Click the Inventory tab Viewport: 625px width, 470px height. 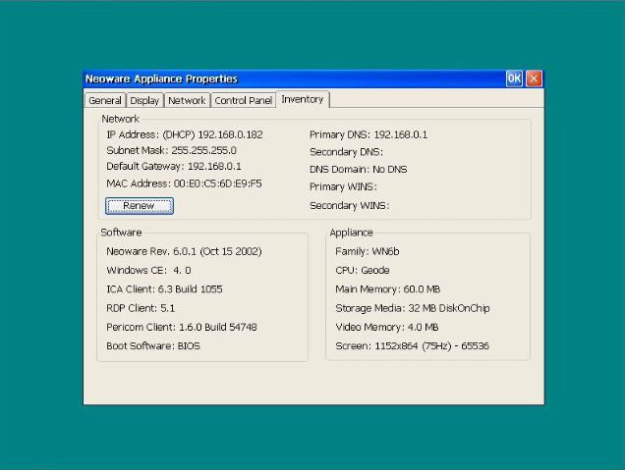[x=303, y=99]
